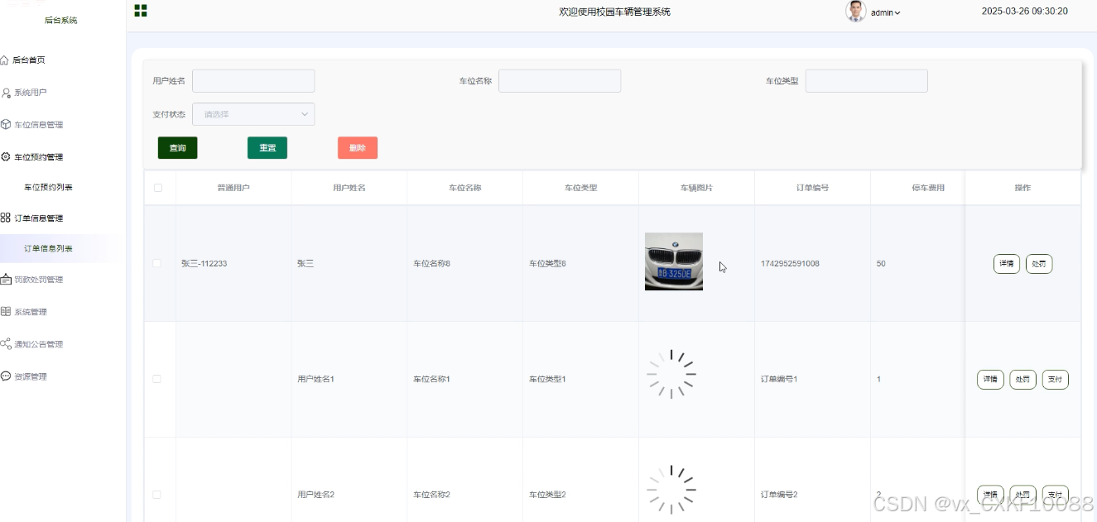The image size is (1097, 522).
Task: Open 罚款处罚管理 via its sidebar icon
Action: [6, 280]
